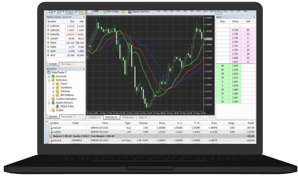The width and height of the screenshot is (298, 177).
Task: Click the Indicators folder icon
Action: (x=53, y=80)
